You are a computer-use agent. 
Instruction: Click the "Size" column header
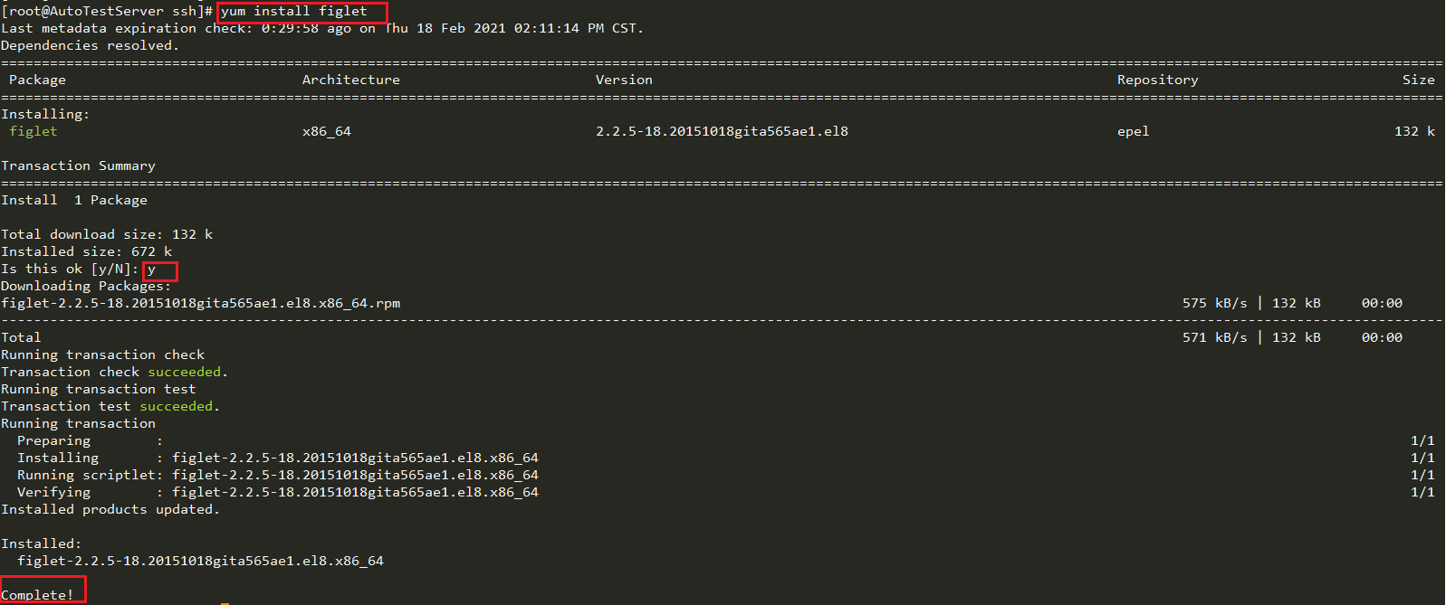1418,80
